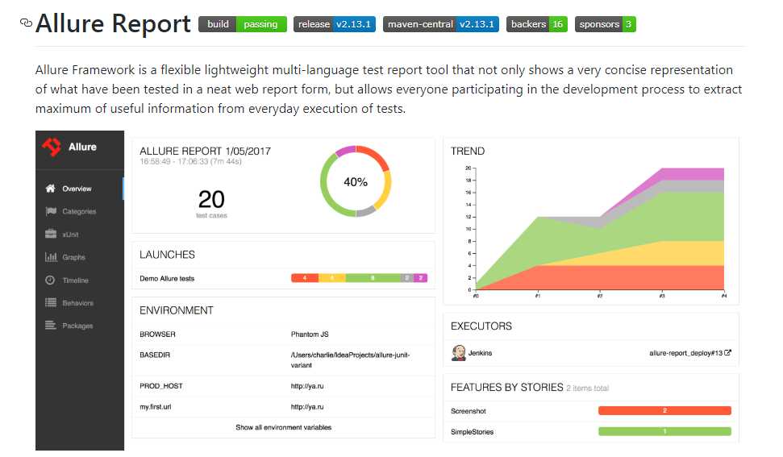Click the trend area chart
783x457 pixels.
(x=599, y=229)
